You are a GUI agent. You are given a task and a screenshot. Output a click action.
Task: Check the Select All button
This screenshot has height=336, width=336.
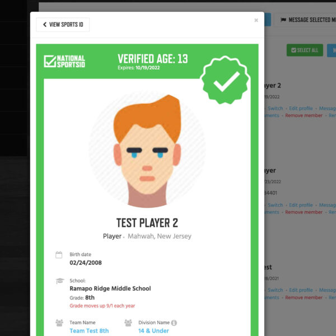305,50
